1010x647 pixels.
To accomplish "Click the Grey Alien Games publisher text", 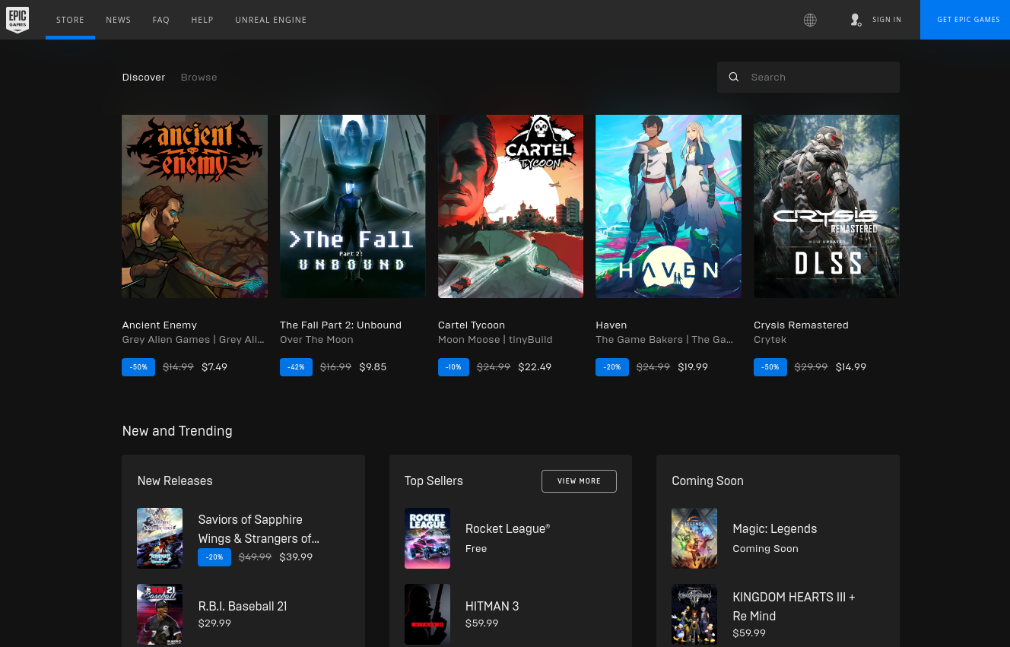I will click(x=193, y=339).
